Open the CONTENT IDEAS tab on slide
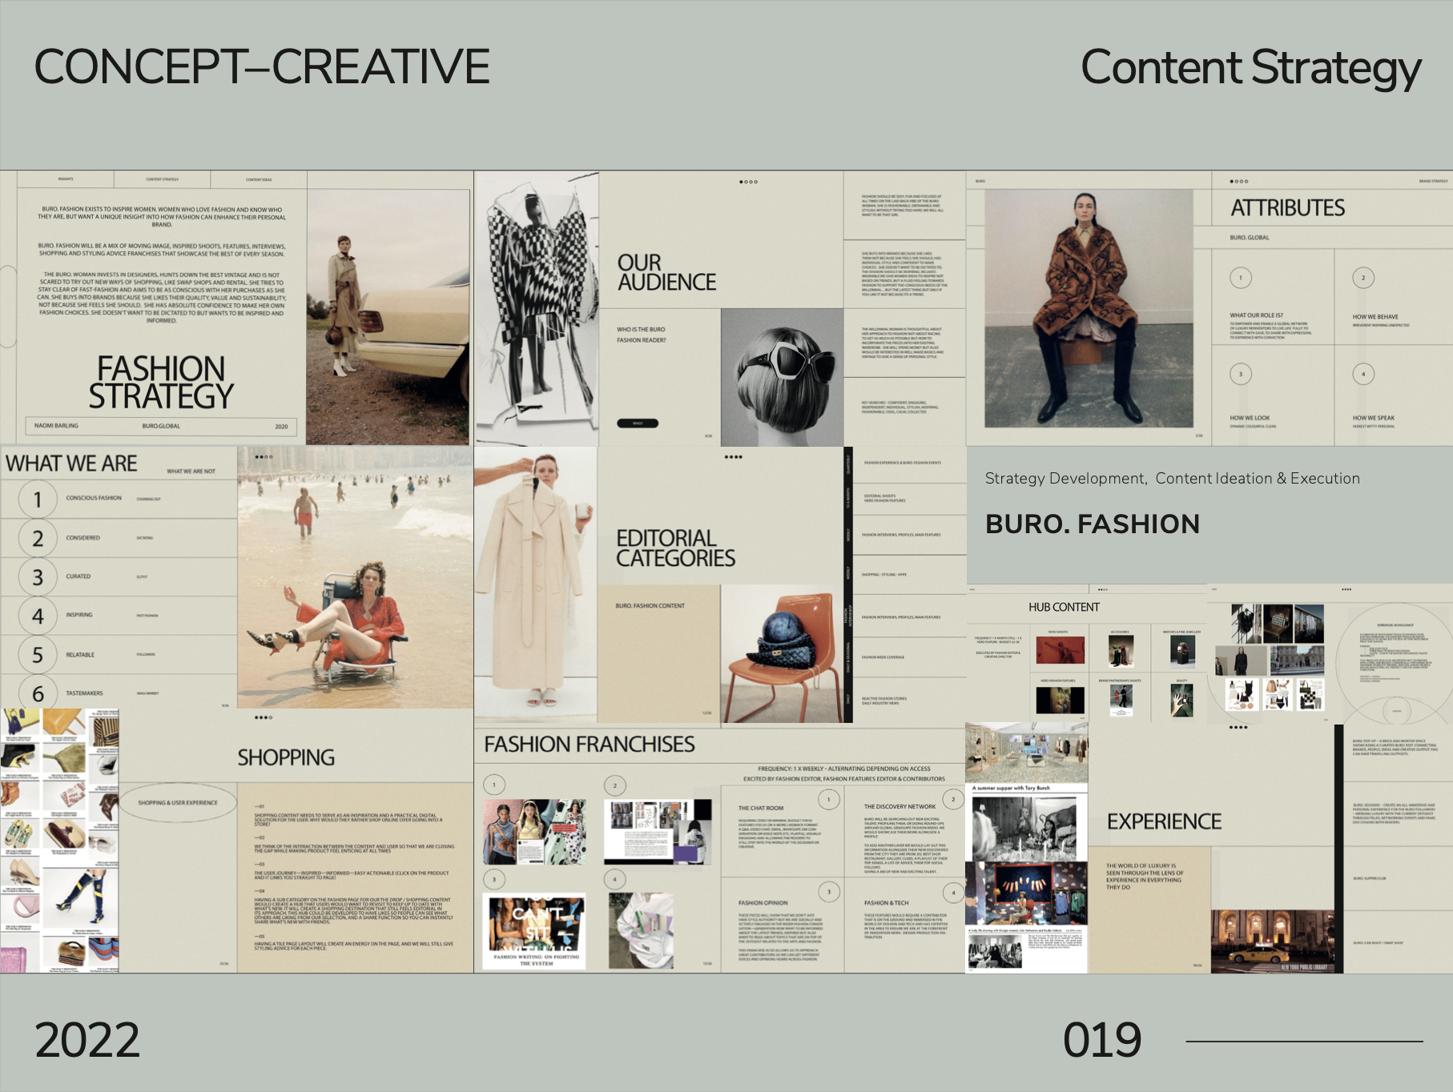 pyautogui.click(x=259, y=179)
